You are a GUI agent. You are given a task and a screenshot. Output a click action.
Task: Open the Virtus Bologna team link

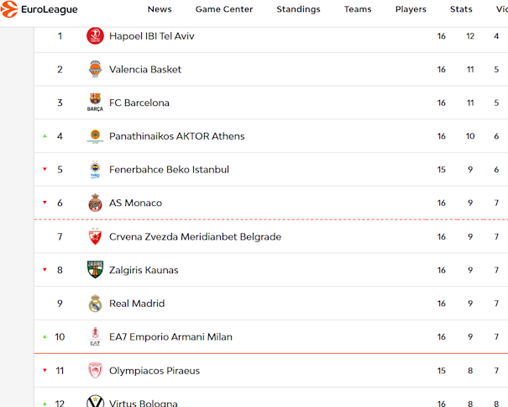click(x=143, y=403)
